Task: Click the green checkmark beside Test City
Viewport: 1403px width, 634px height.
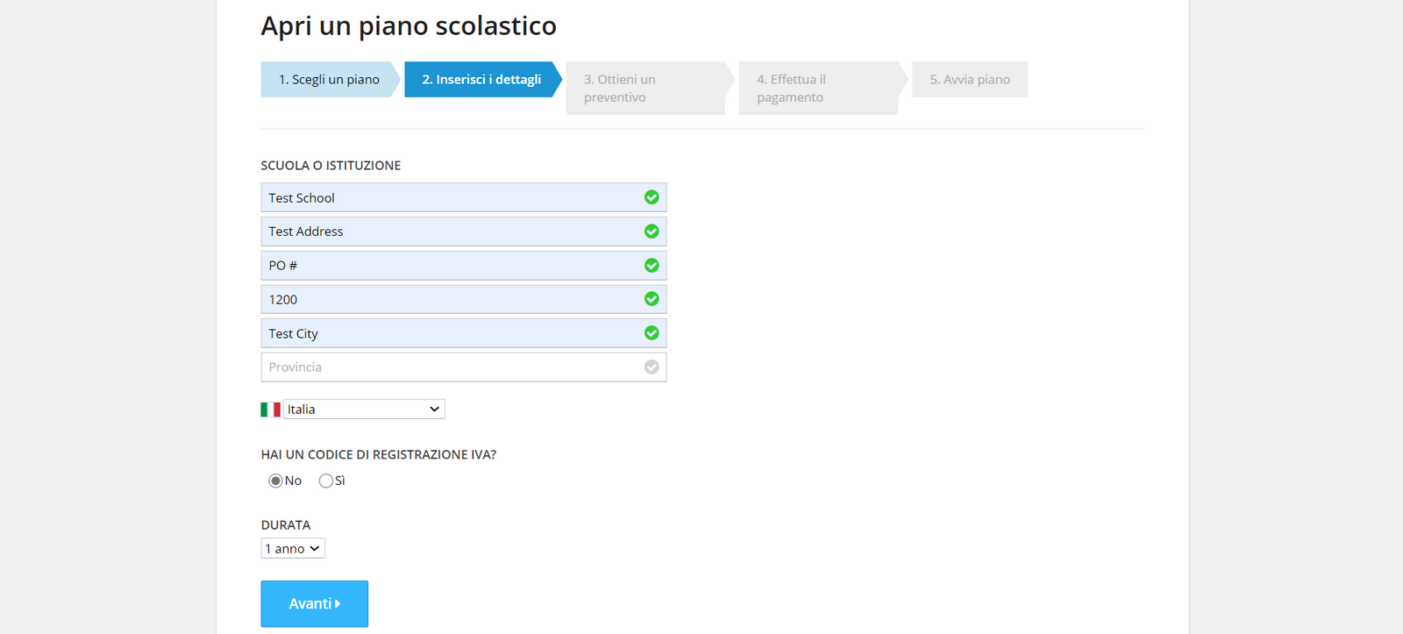Action: point(652,333)
